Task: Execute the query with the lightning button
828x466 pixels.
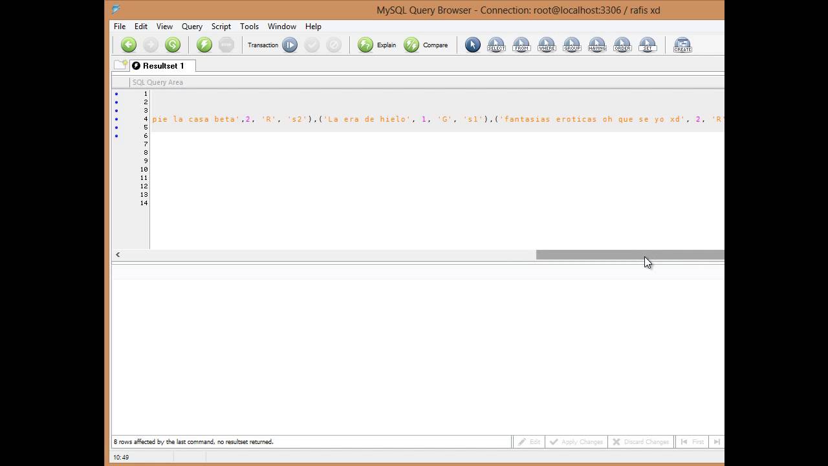Action: 204,45
